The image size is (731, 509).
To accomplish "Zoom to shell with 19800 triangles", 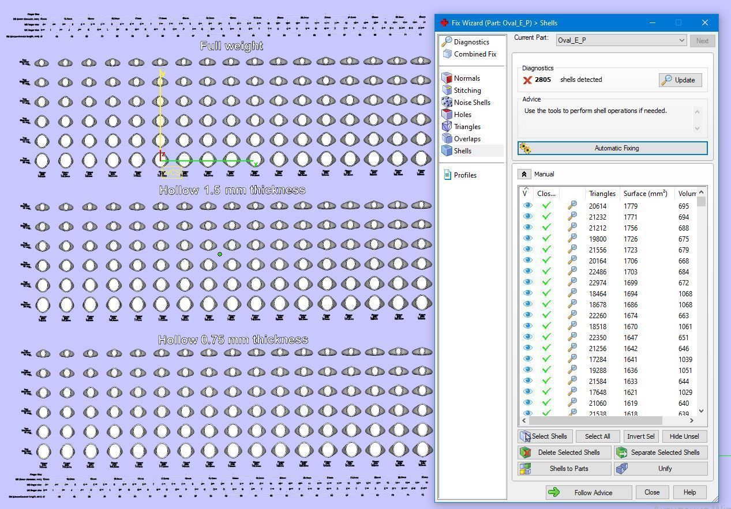I will 572,239.
